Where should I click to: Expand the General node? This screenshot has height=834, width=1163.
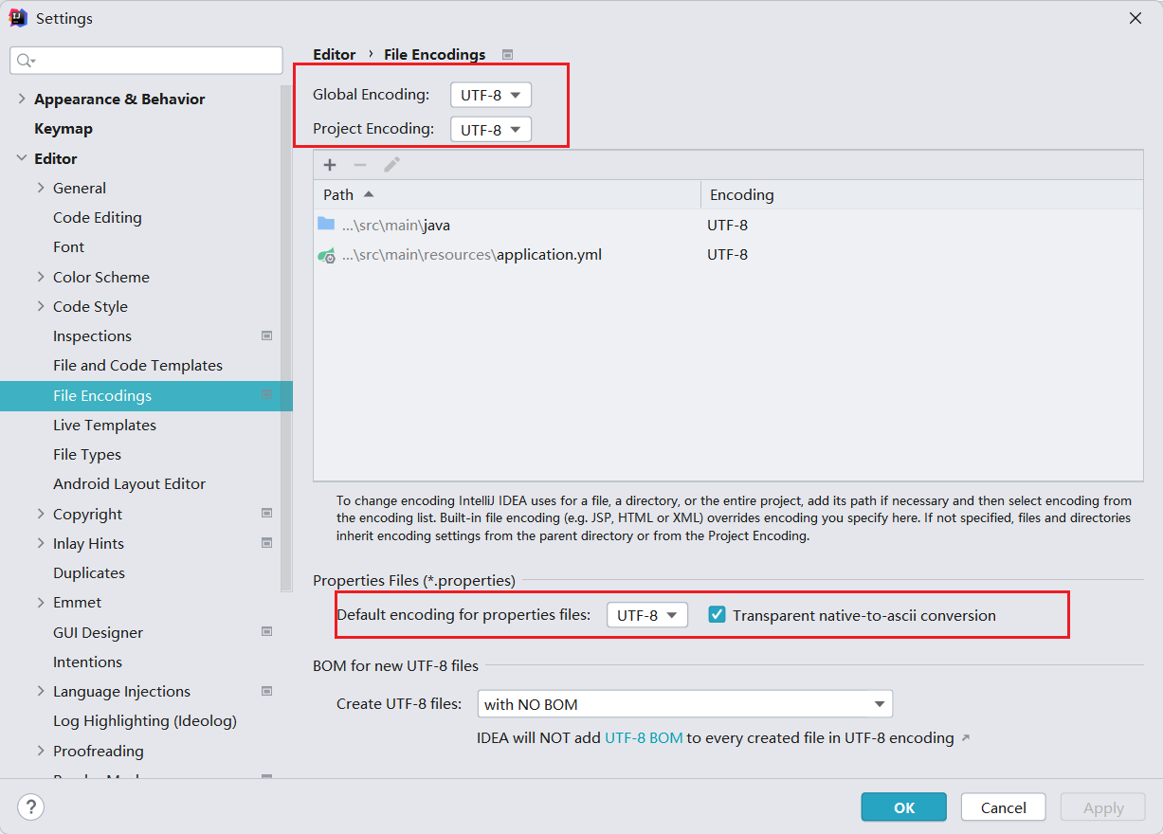(41, 188)
